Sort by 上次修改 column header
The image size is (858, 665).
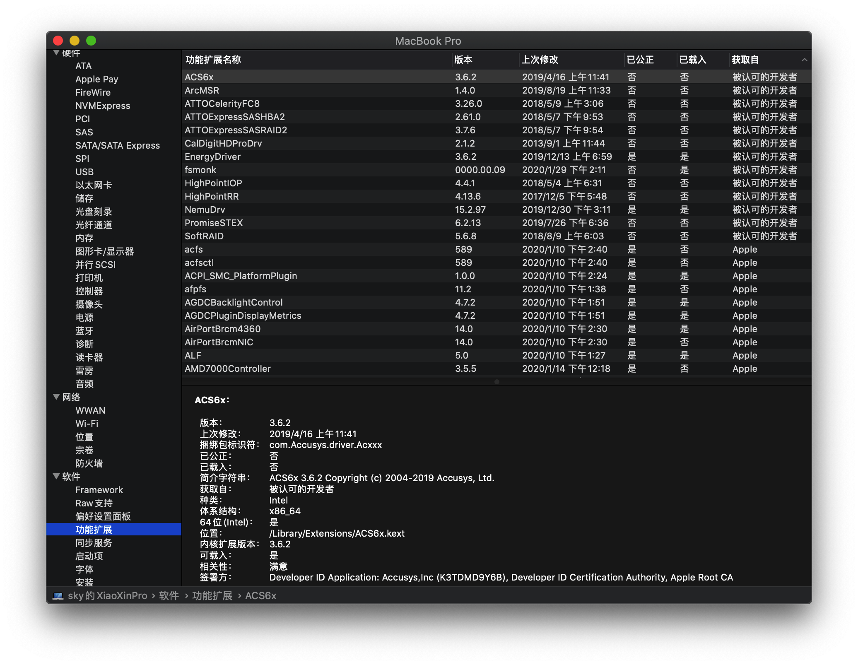pyautogui.click(x=571, y=60)
